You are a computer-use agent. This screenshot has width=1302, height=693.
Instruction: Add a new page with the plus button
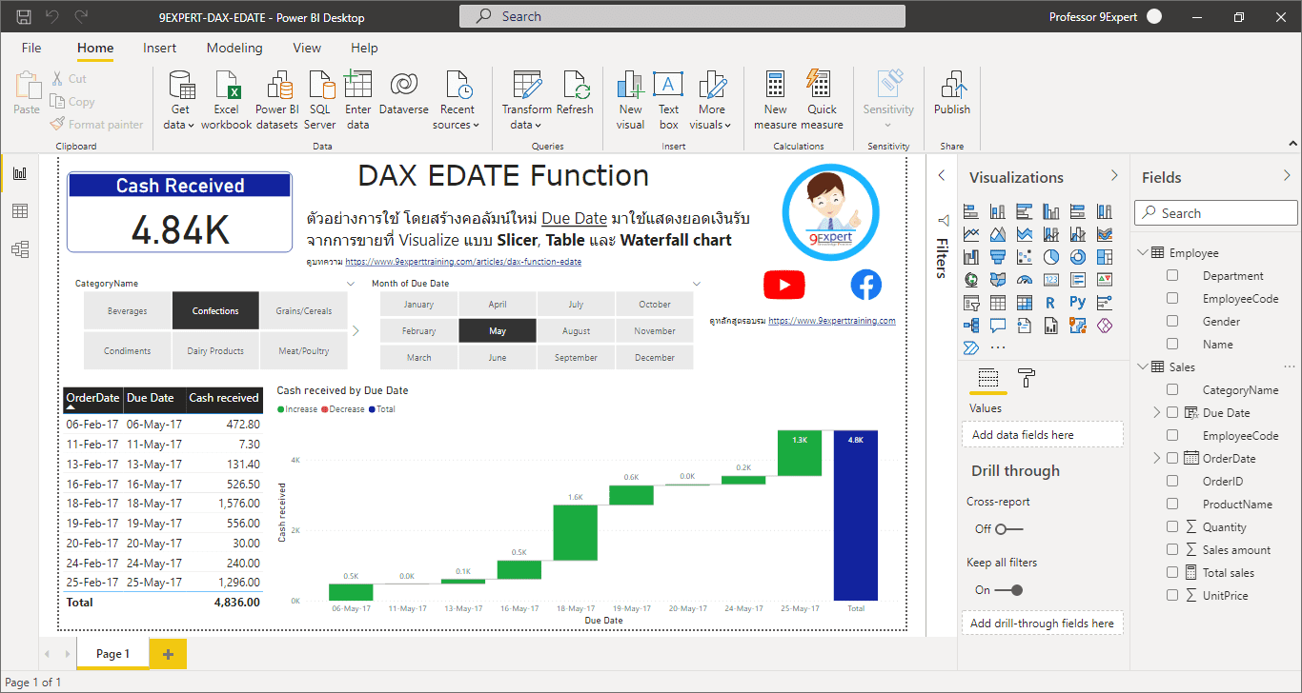click(x=167, y=654)
